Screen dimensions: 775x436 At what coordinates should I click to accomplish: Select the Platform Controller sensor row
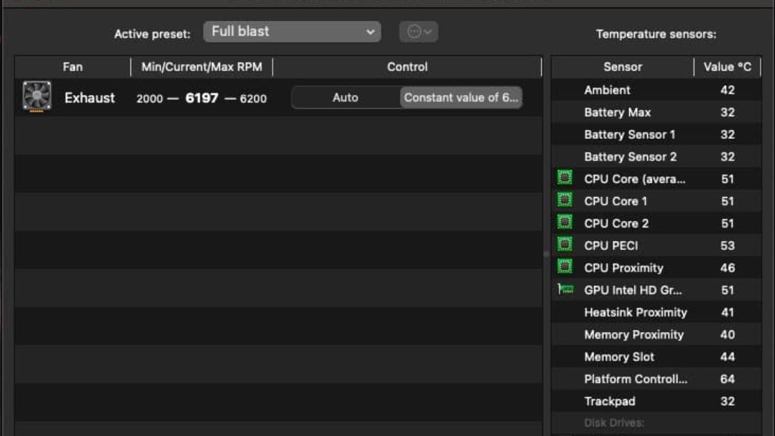(x=656, y=379)
